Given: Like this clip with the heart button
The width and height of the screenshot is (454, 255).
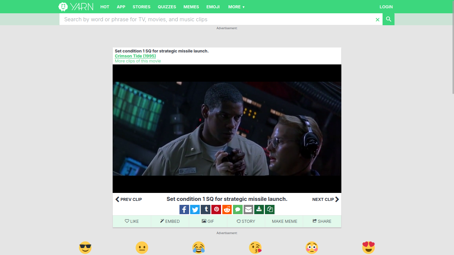Looking at the screenshot, I should point(132,221).
